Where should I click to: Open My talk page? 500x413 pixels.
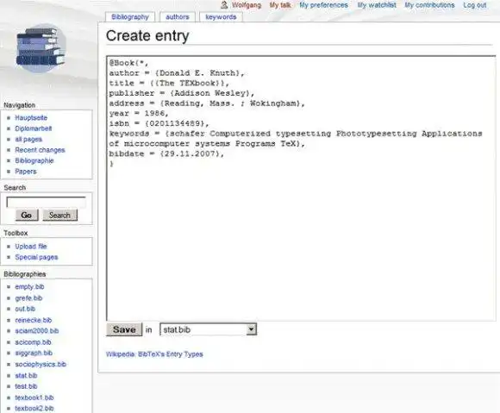click(280, 5)
